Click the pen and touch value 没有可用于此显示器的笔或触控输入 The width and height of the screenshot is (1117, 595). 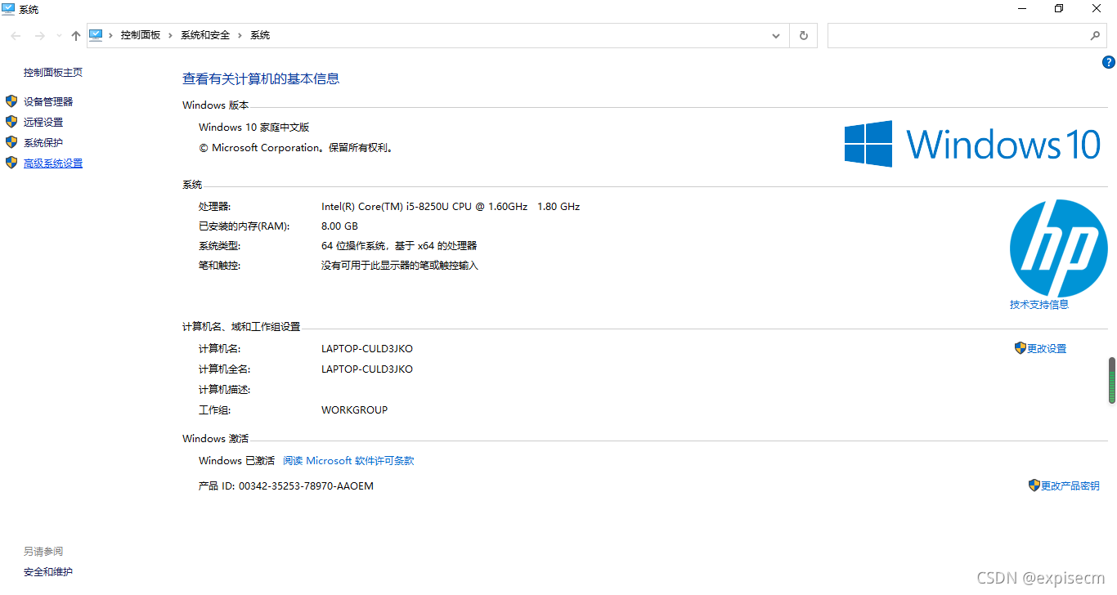[x=400, y=266]
